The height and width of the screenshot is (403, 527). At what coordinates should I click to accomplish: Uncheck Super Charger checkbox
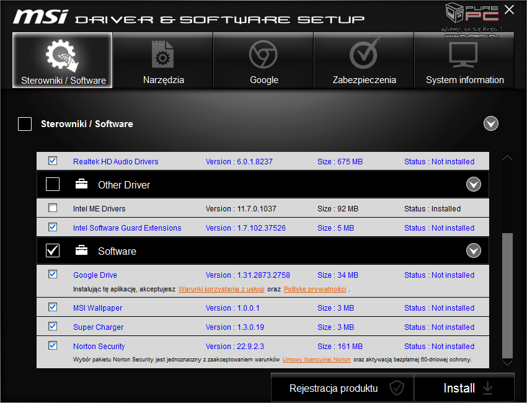[x=53, y=326]
